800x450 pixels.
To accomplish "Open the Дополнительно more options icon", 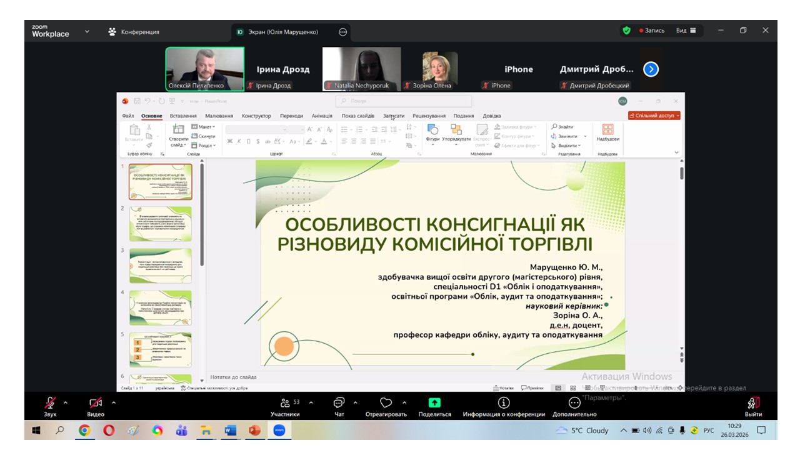I will tap(574, 403).
